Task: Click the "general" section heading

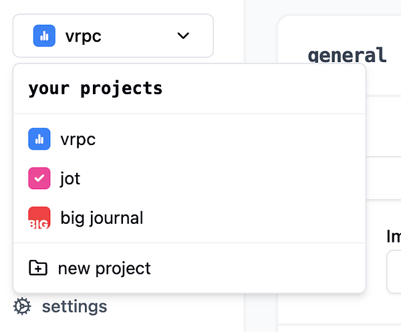Action: tap(347, 55)
